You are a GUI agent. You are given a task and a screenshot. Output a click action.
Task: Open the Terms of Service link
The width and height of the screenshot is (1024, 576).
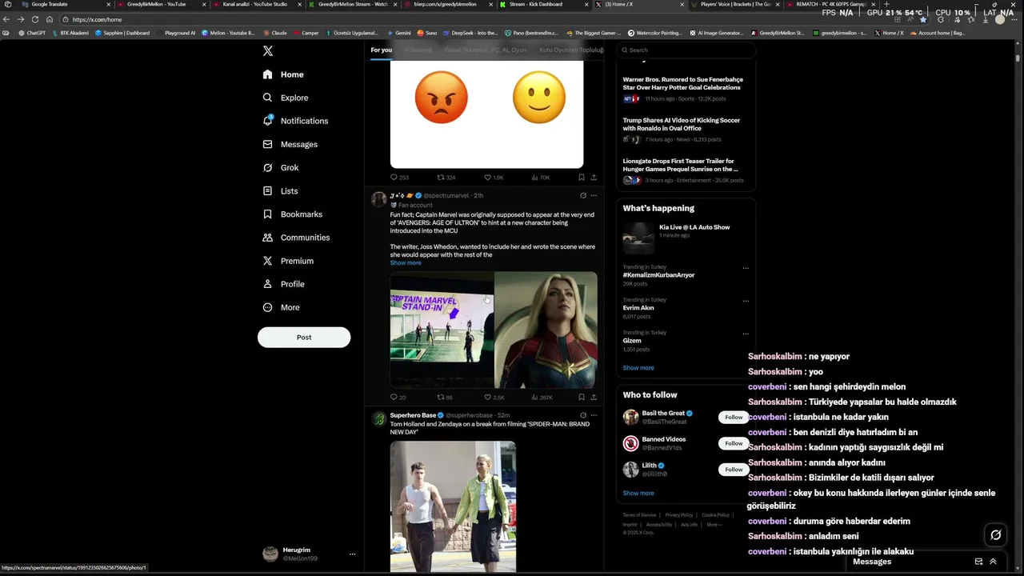pyautogui.click(x=639, y=515)
